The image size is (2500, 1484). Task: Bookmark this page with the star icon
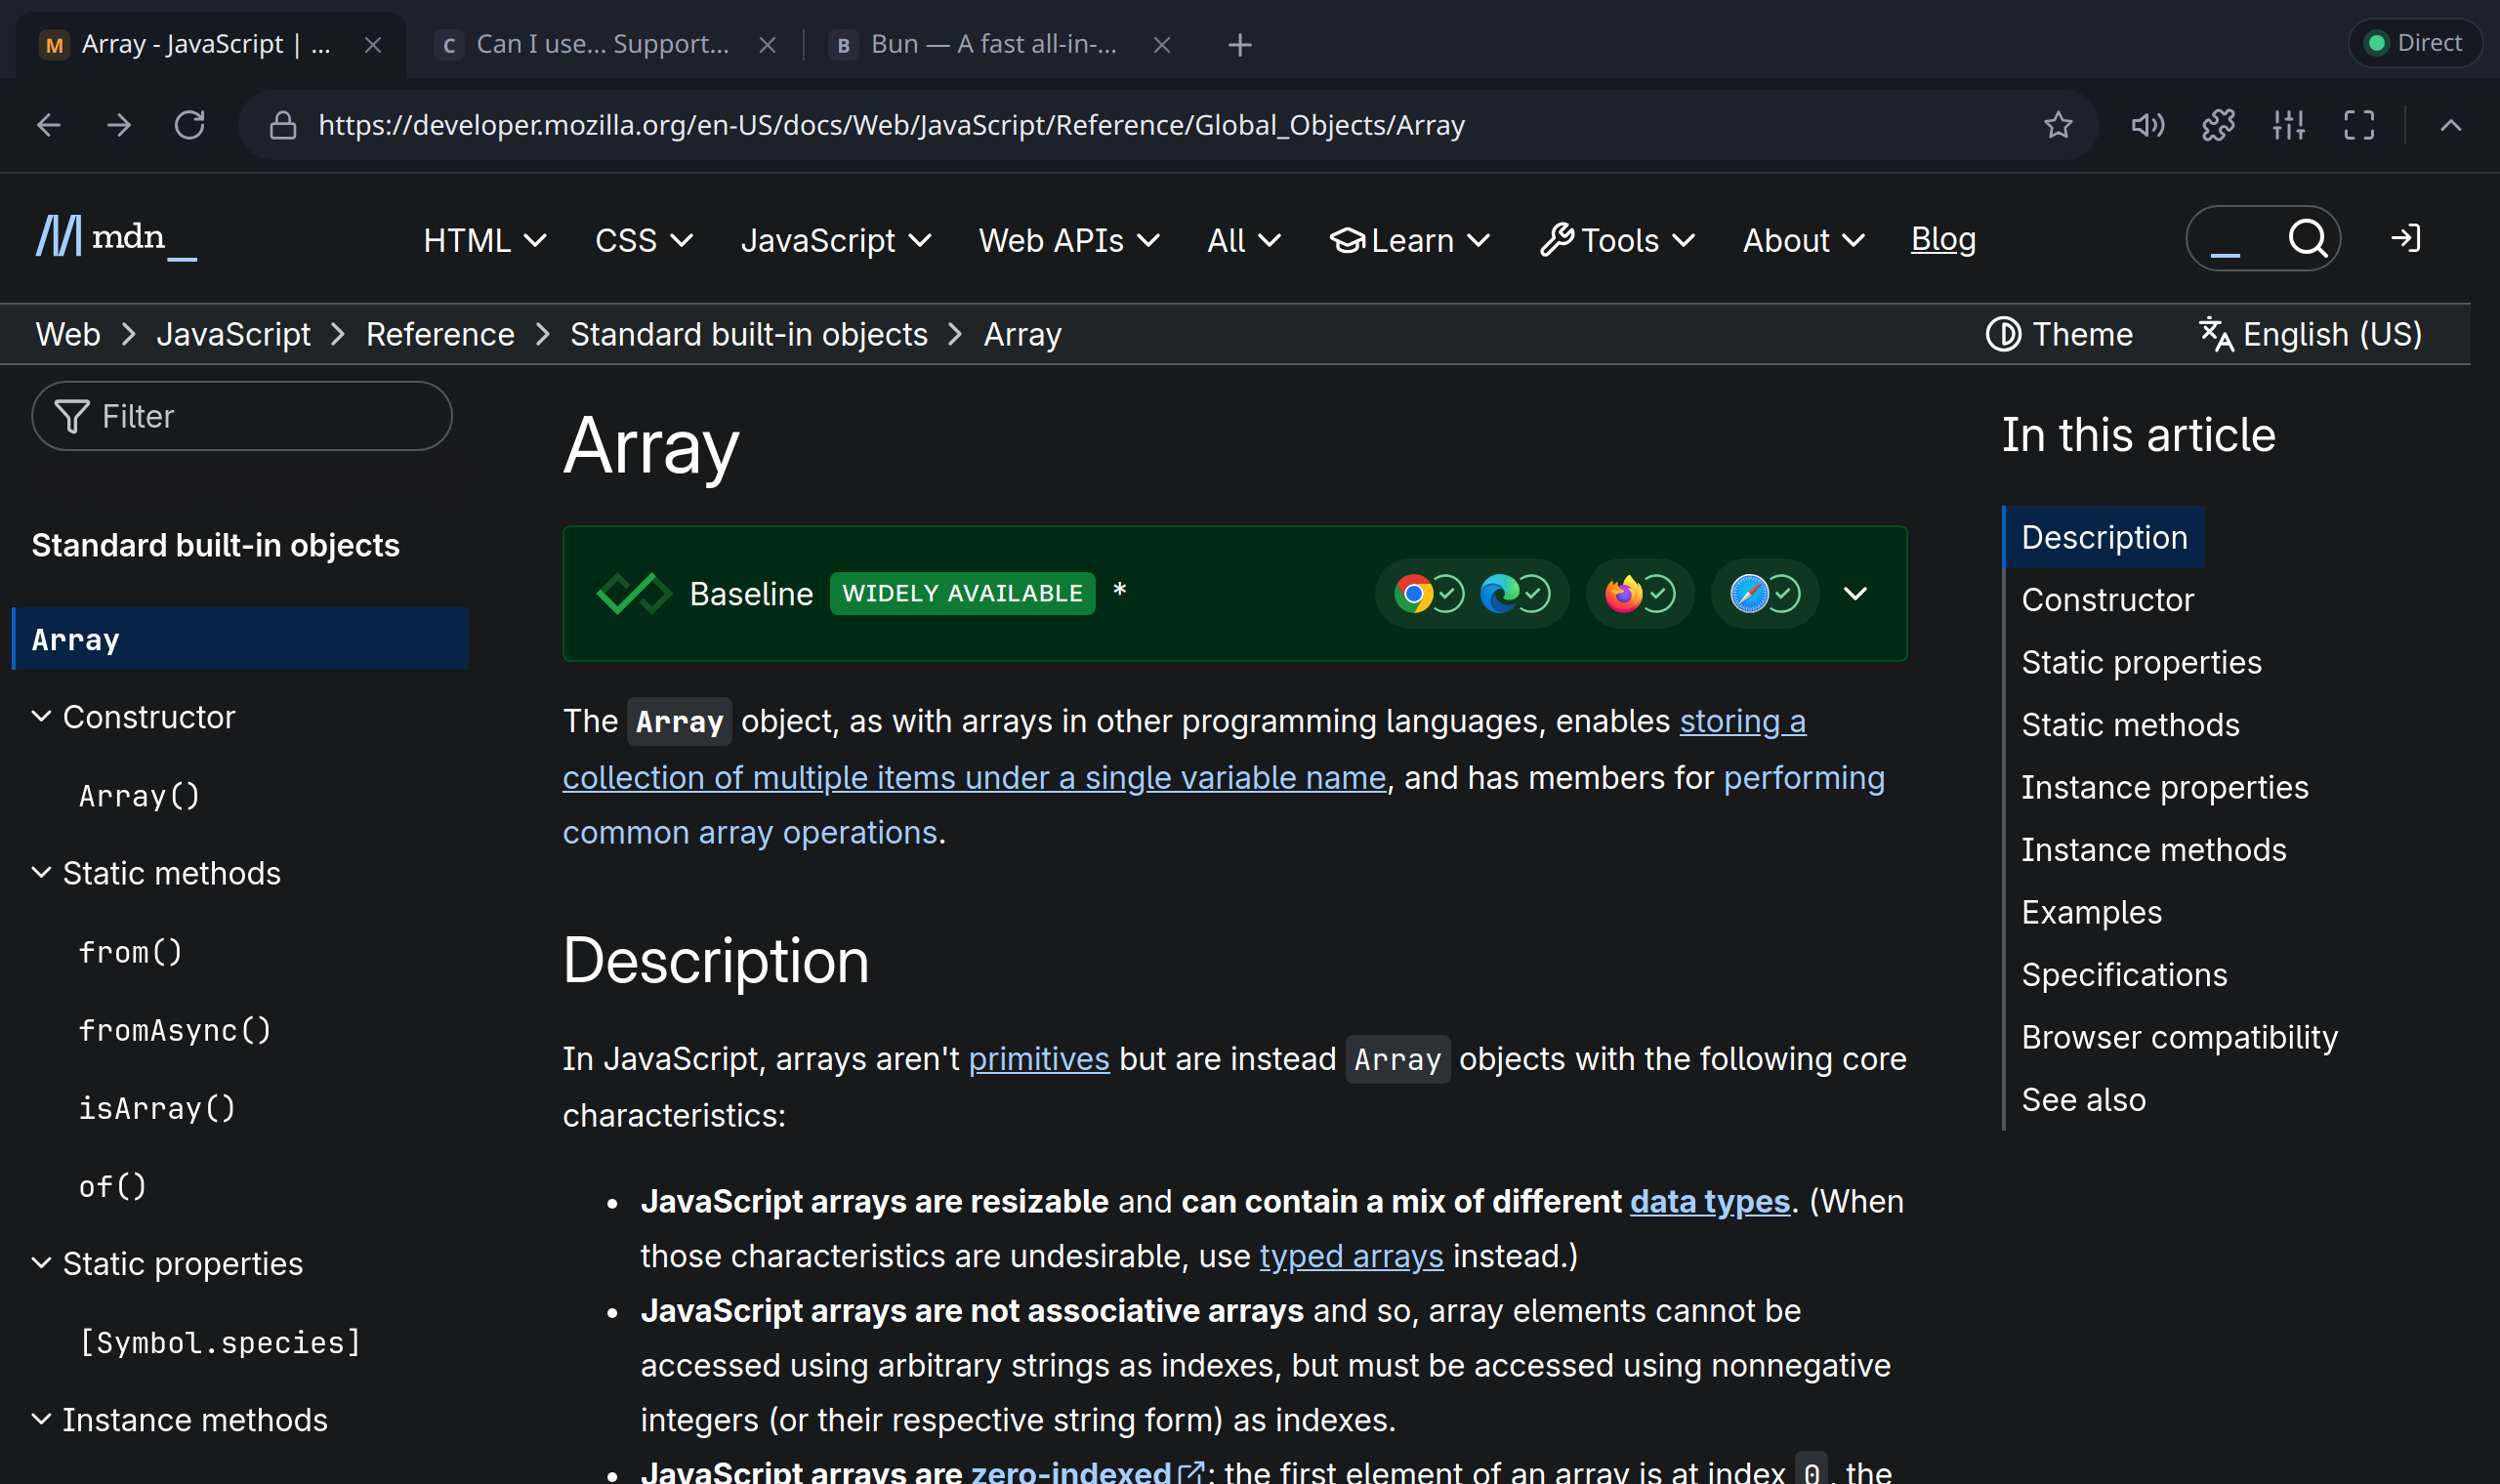point(2058,125)
